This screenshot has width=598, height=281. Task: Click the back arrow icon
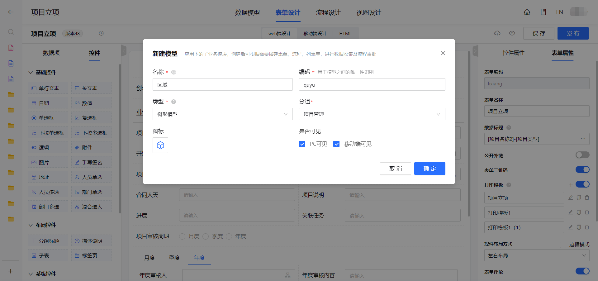click(11, 12)
